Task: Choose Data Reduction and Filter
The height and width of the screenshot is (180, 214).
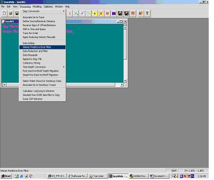Action: point(42,51)
